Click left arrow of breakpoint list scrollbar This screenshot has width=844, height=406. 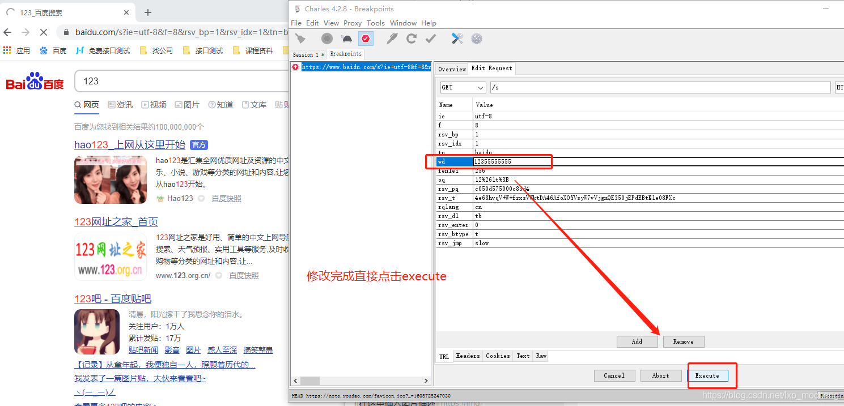(295, 381)
